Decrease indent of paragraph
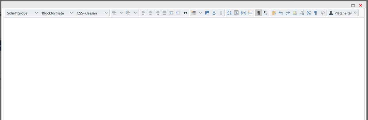The height and width of the screenshot is (120, 368). point(178,13)
